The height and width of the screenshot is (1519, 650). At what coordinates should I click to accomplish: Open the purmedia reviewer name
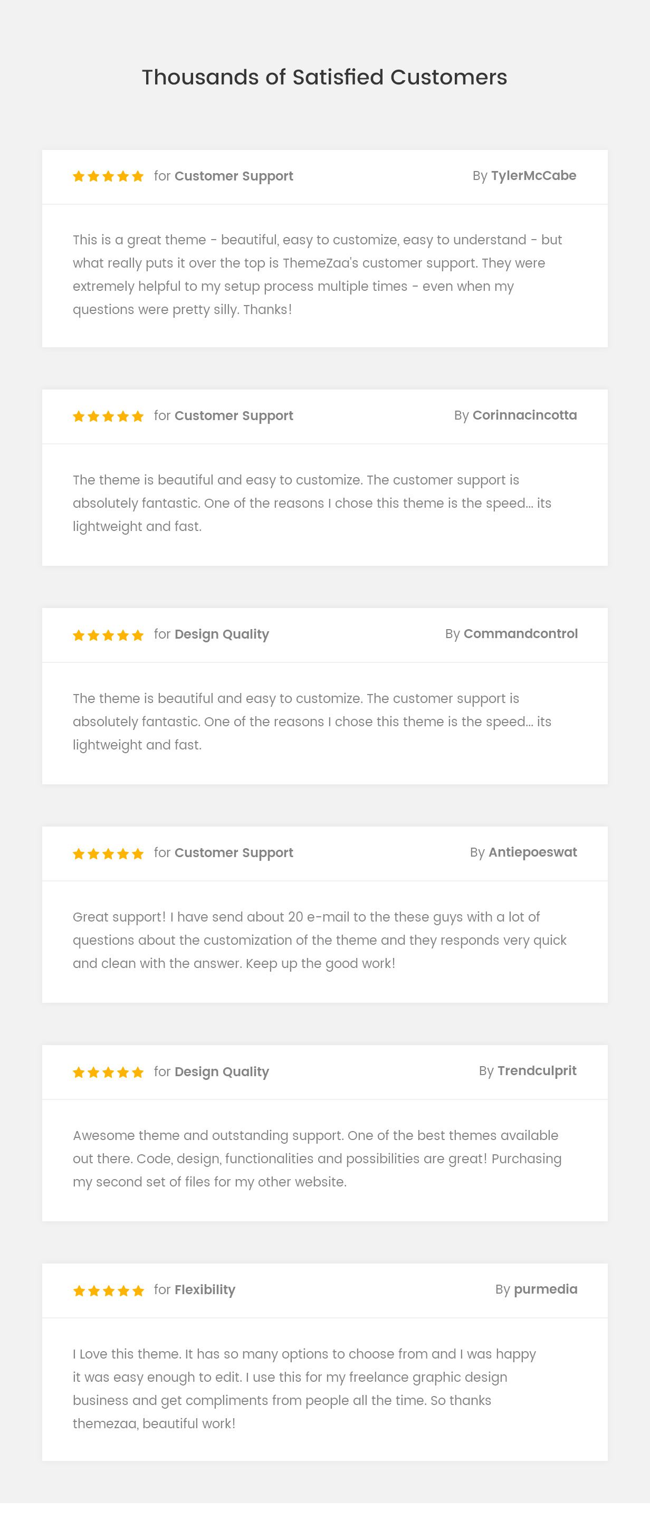tap(545, 1289)
